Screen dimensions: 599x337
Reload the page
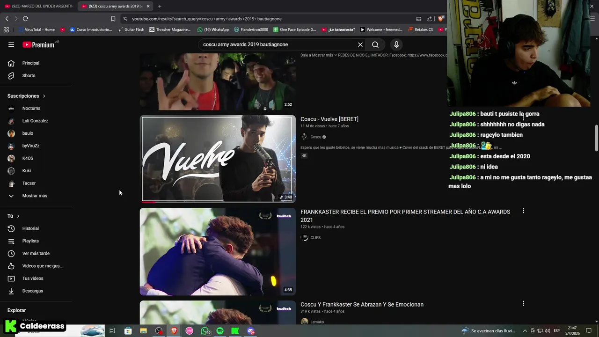coord(25,19)
